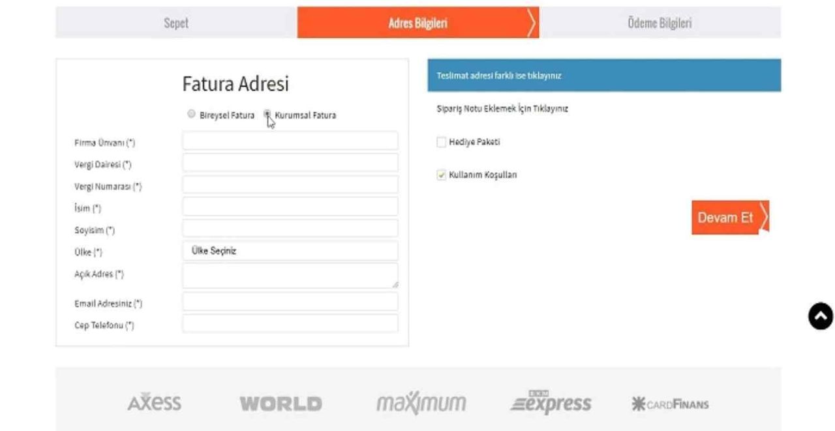Select Bireysel Fatura radio button
Image resolution: width=835 pixels, height=431 pixels.
point(192,115)
